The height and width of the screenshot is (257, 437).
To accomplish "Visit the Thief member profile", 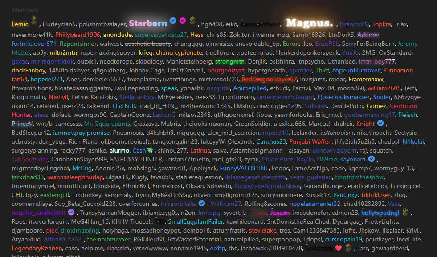I will coord(322,70).
